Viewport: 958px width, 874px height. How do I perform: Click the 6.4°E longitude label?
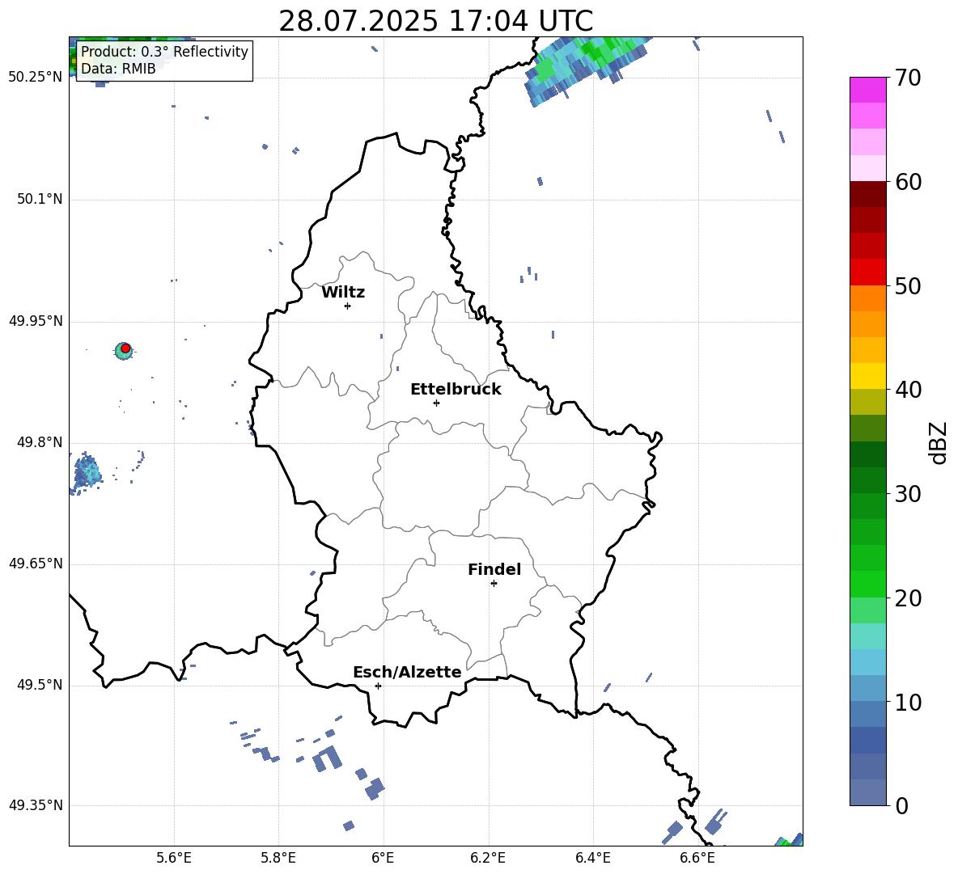pos(592,858)
